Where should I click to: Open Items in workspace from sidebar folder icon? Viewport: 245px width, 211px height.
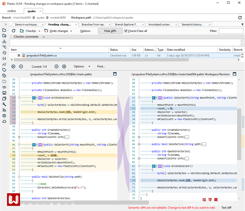tap(4, 30)
